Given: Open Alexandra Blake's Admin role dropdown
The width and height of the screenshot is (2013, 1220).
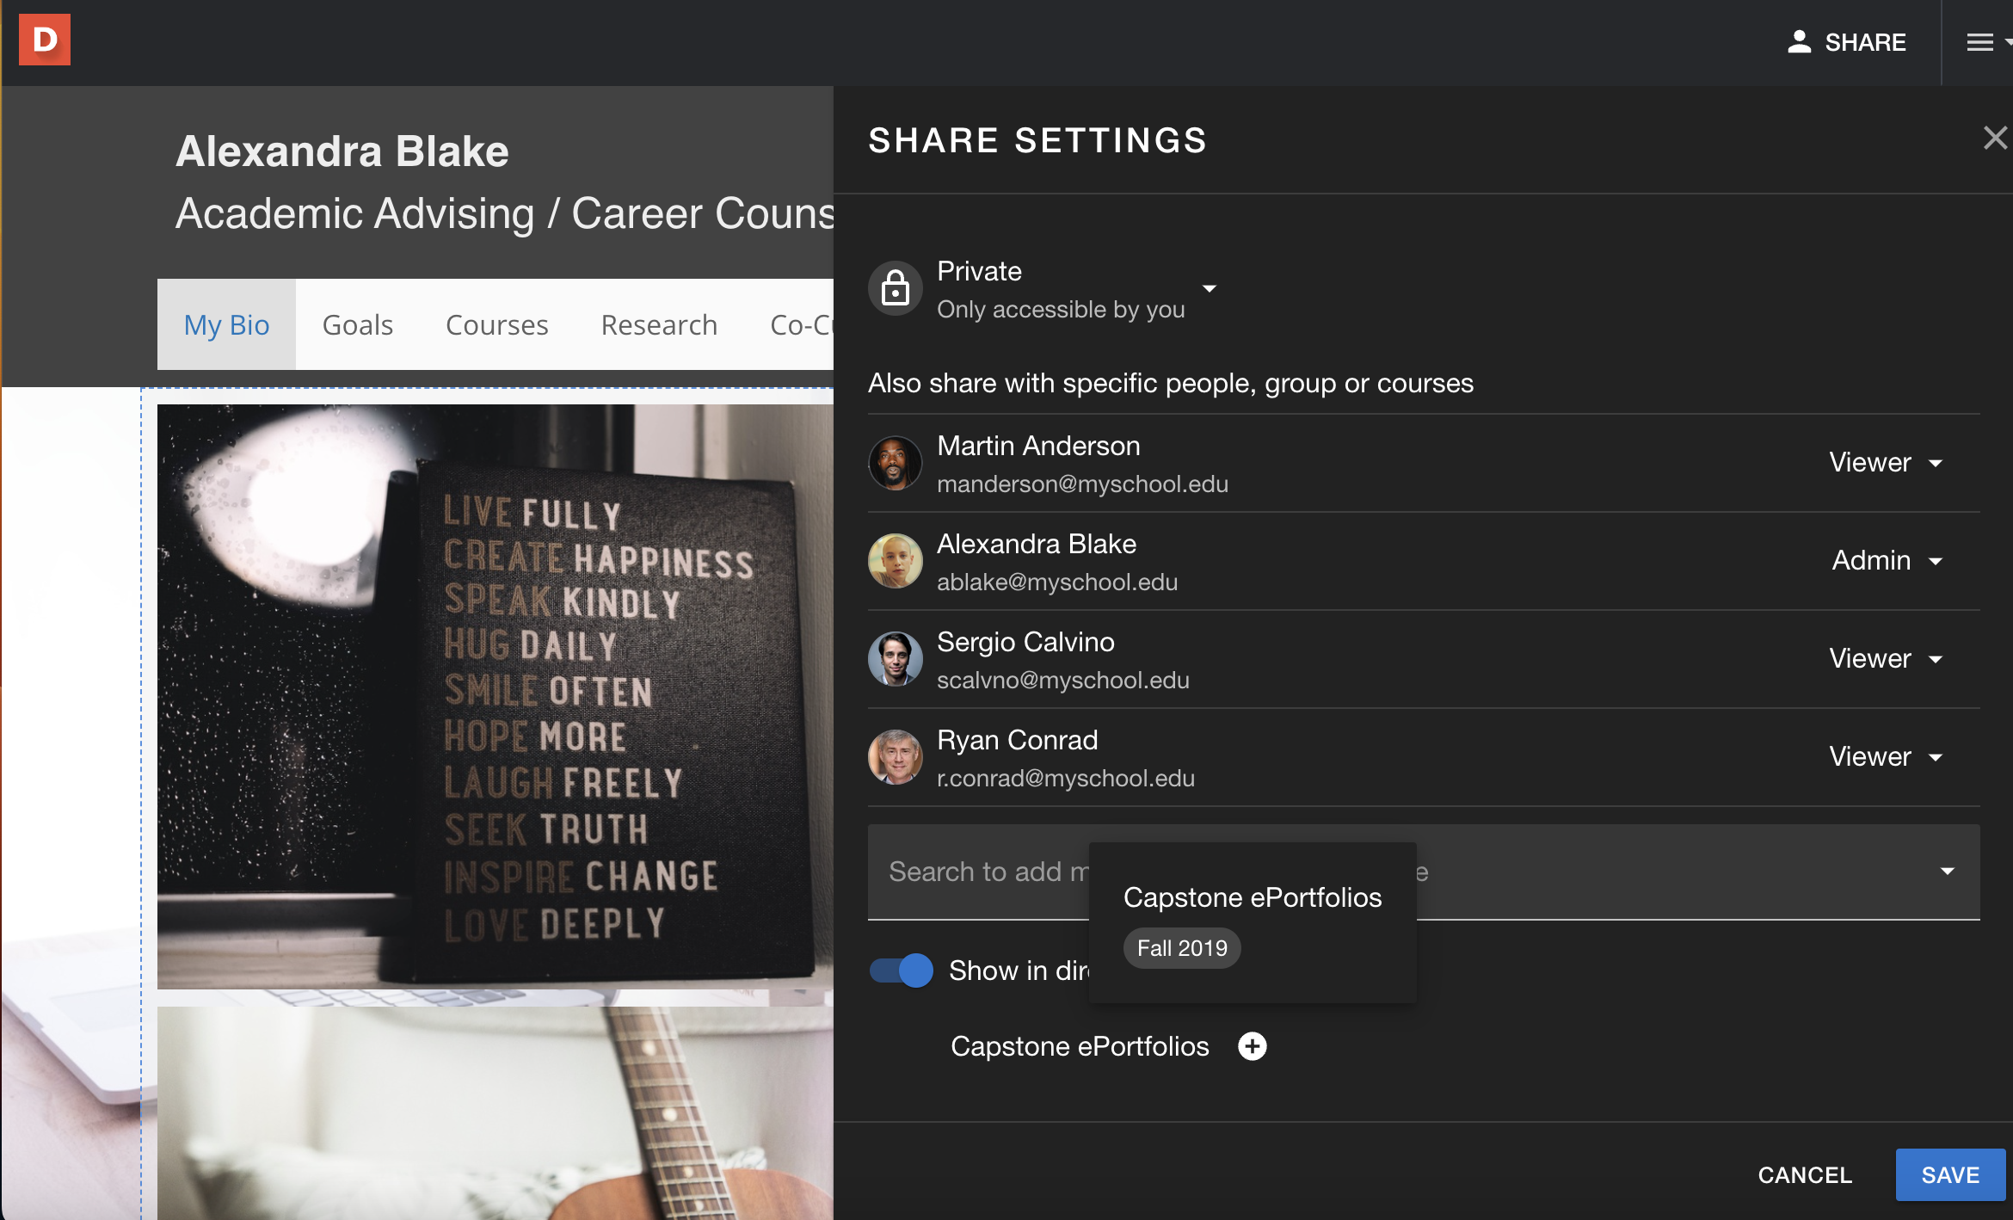Looking at the screenshot, I should tap(1886, 561).
